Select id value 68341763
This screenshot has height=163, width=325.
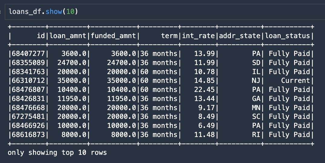pos(28,72)
